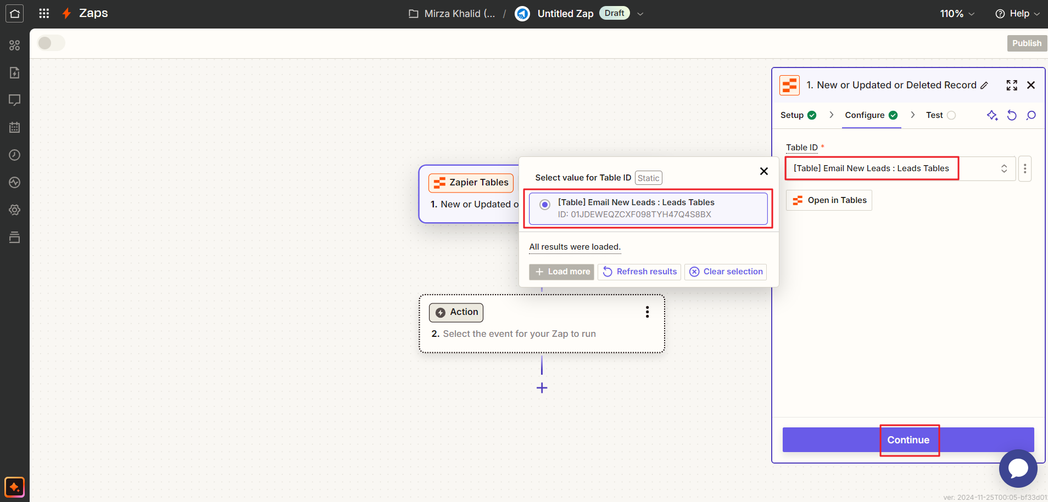
Task: Toggle the Zap on/off switch
Action: [51, 43]
